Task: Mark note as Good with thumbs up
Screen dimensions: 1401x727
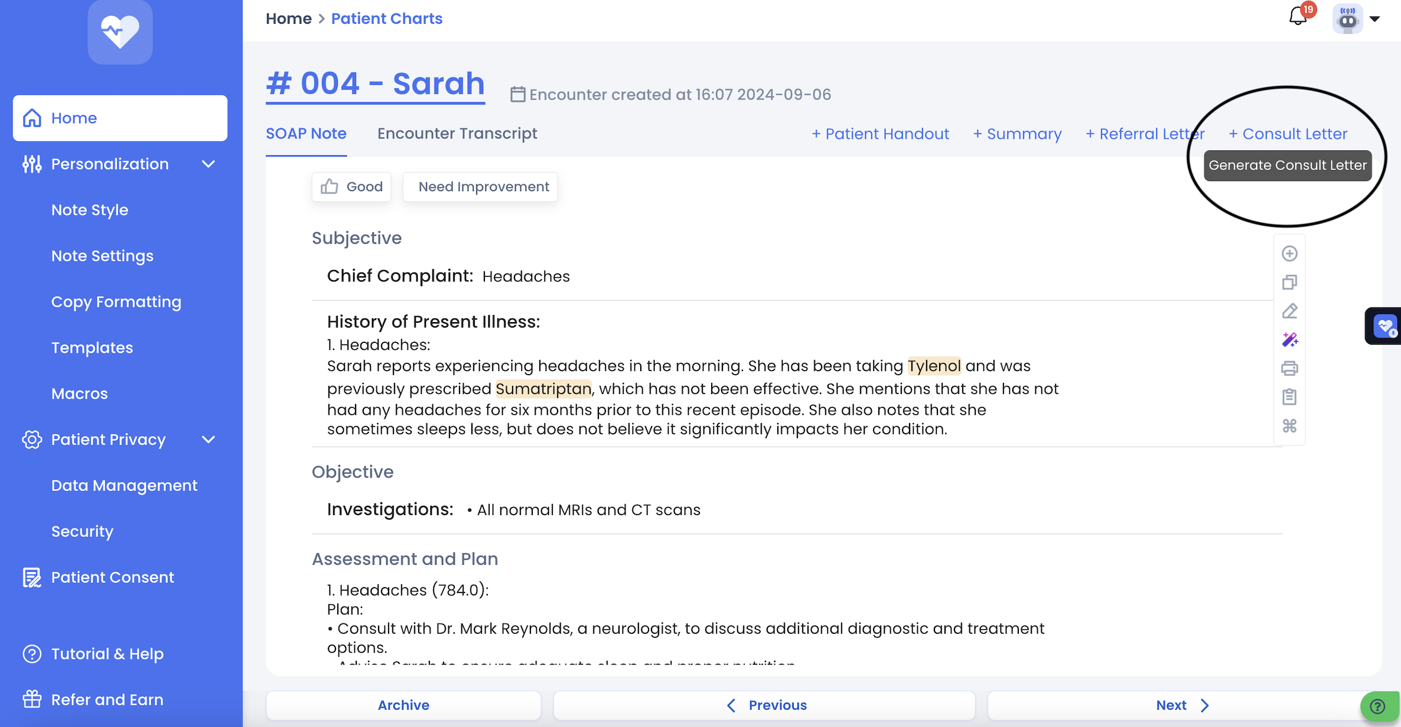Action: click(x=351, y=187)
